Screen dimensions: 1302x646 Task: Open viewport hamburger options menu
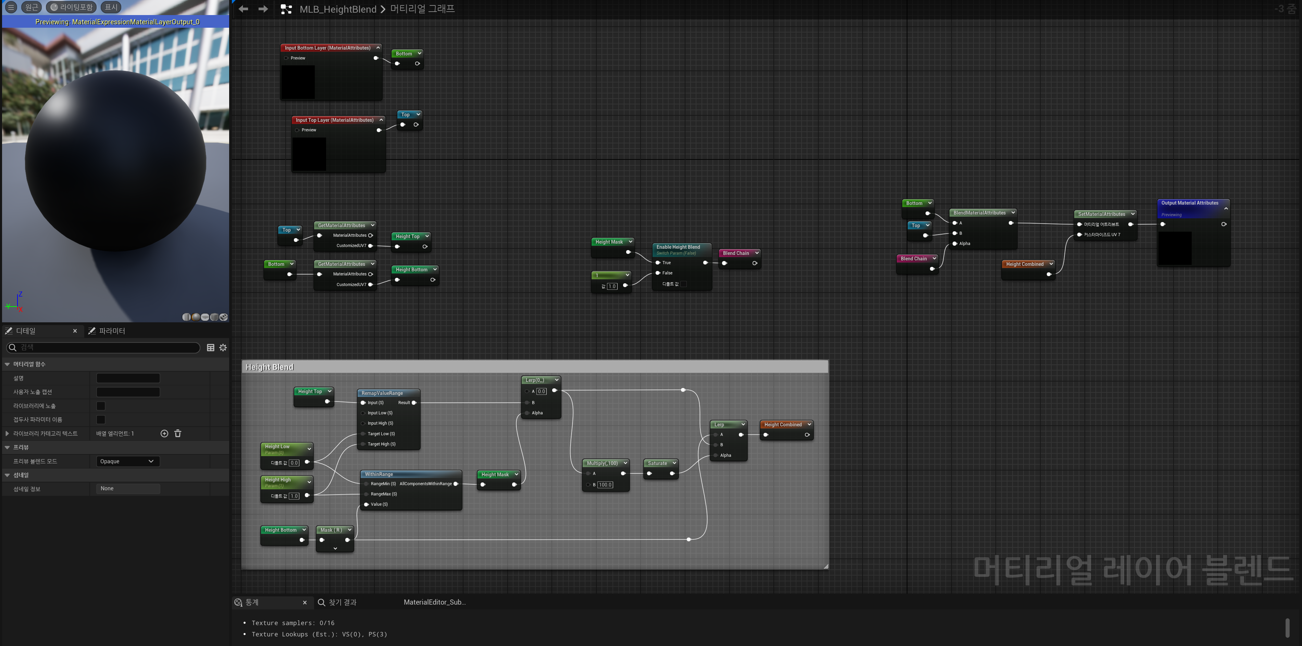[11, 7]
